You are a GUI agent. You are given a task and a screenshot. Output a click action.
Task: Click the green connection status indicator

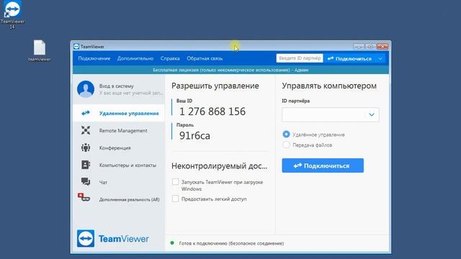[x=172, y=243]
